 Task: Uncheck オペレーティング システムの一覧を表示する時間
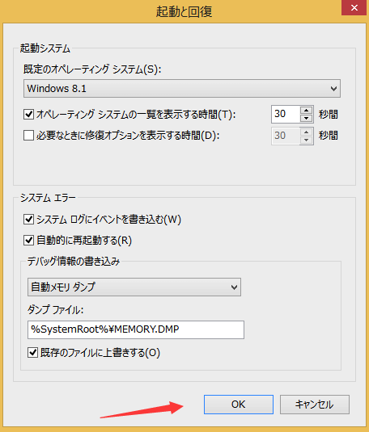tap(28, 114)
